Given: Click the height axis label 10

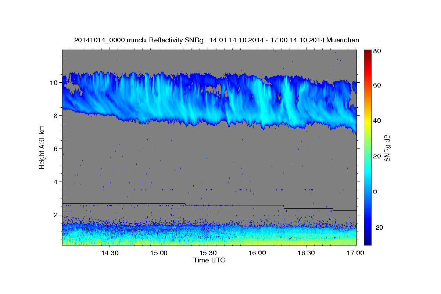Looking at the screenshot, I should click(x=54, y=83).
